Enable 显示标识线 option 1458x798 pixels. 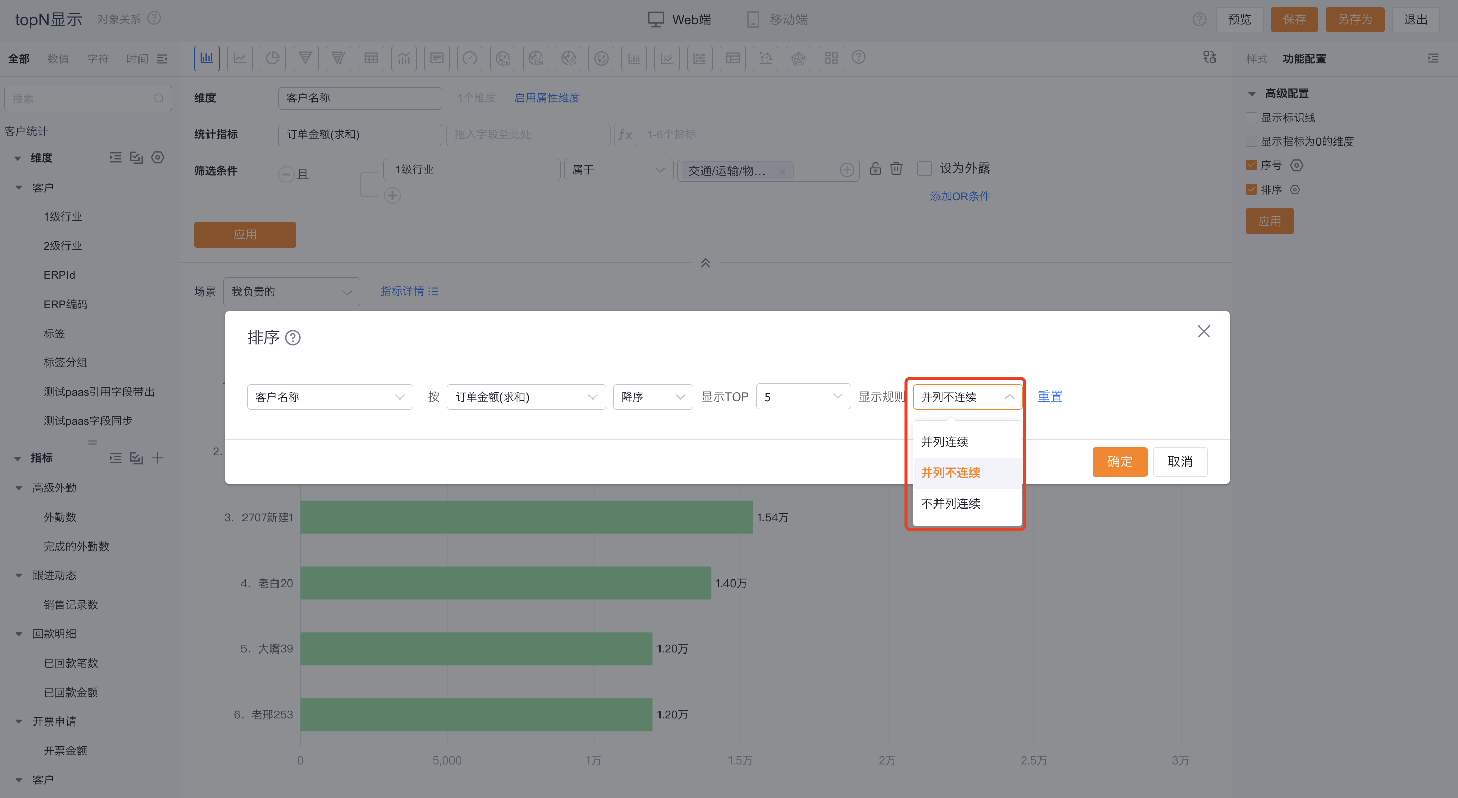coord(1252,117)
